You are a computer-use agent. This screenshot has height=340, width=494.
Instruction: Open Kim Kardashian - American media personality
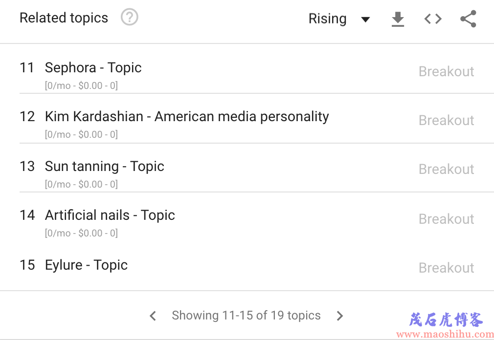point(187,117)
